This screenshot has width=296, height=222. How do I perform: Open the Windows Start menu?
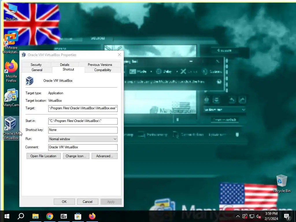(7, 216)
